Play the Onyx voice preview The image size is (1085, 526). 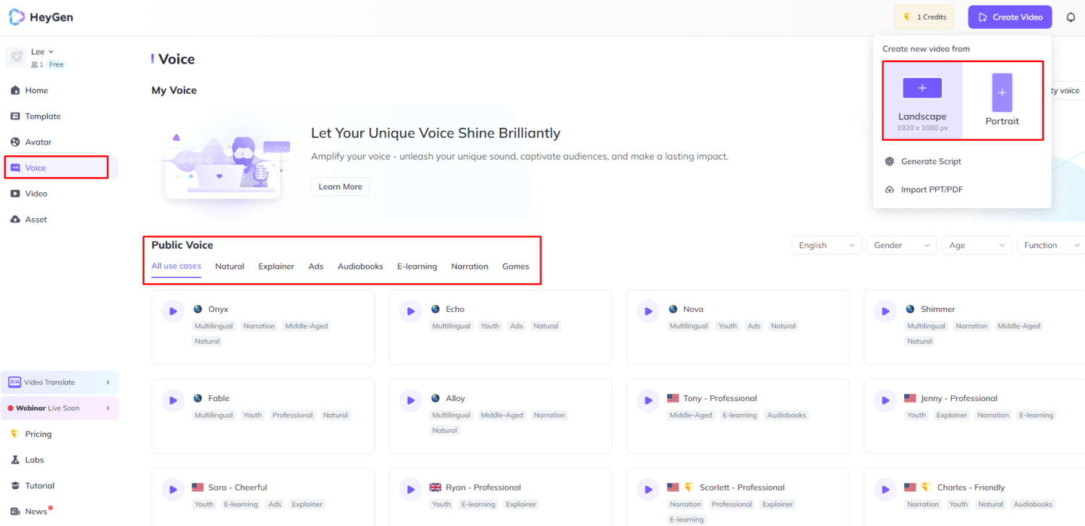(x=173, y=311)
